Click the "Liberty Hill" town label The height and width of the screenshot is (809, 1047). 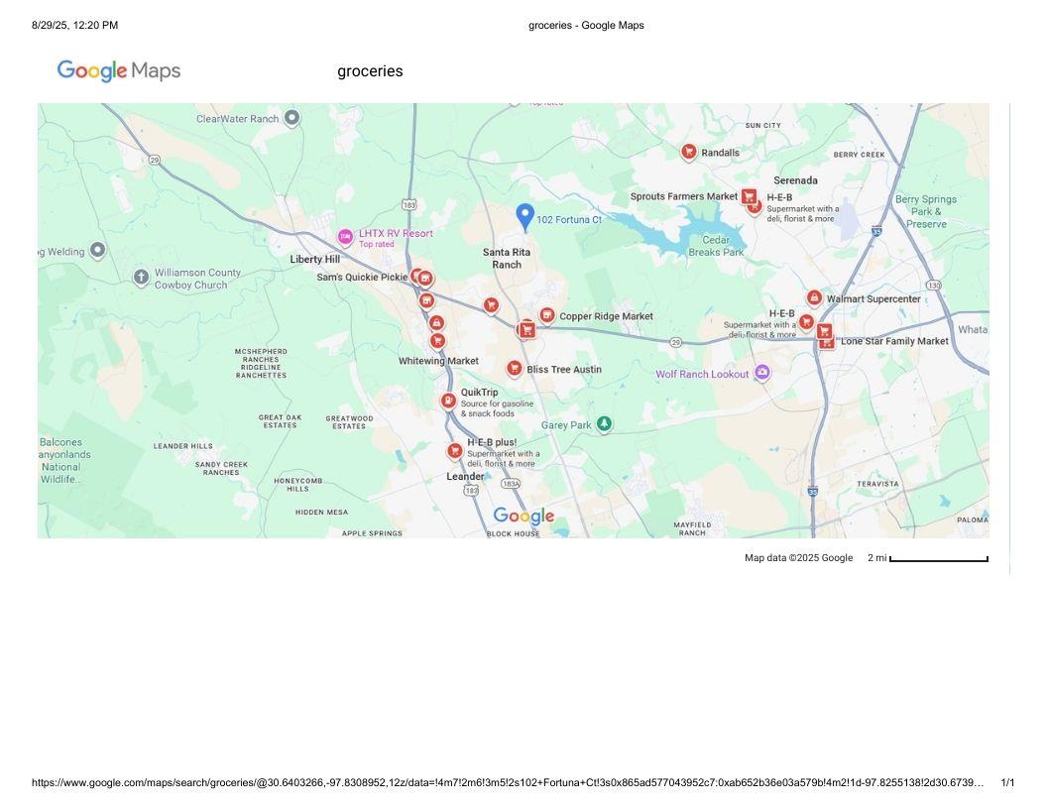click(x=315, y=259)
